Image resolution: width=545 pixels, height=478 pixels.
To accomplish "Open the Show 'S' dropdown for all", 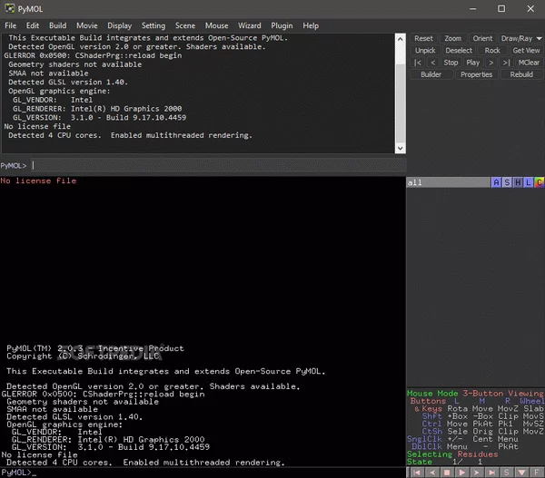I will [x=506, y=182].
